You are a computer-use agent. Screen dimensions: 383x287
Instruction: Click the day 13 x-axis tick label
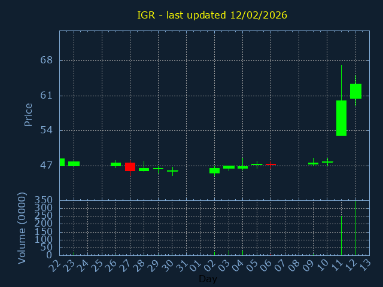coord(365,264)
